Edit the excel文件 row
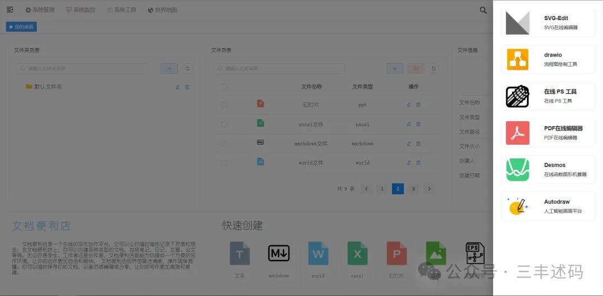Viewport: 603px width, 296px height. 409,125
